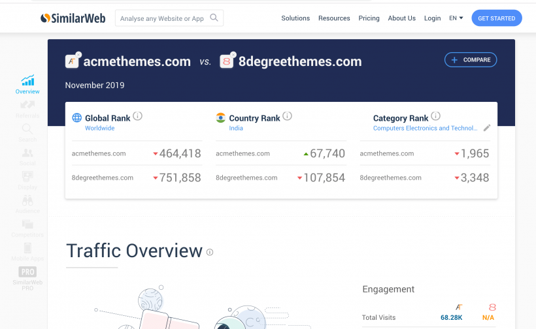Click the GET STARTED button
Image resolution: width=536 pixels, height=329 pixels.
[x=497, y=18]
